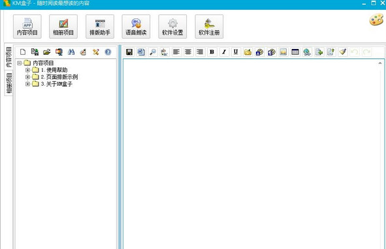This screenshot has width=386, height=249.
Task: Select the 3. 关于KM盒子 tree item
Action: pos(57,84)
